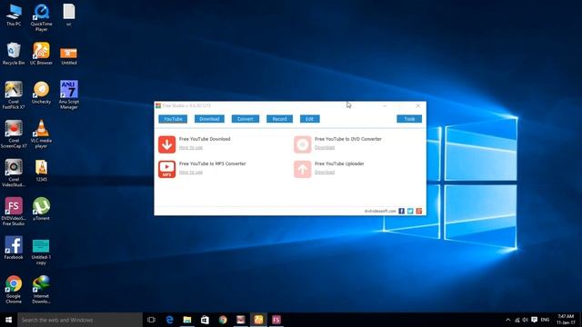Select the Recycle Bin icon

[x=14, y=54]
